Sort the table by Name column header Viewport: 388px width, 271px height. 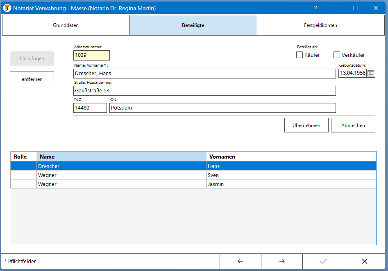pyautogui.click(x=121, y=157)
